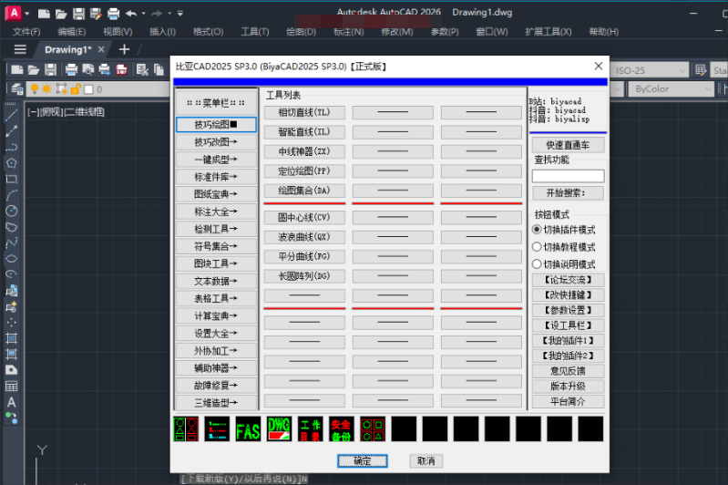Select the 技巧绘图 menu category
Screen dimensions: 728x485
(x=216, y=125)
